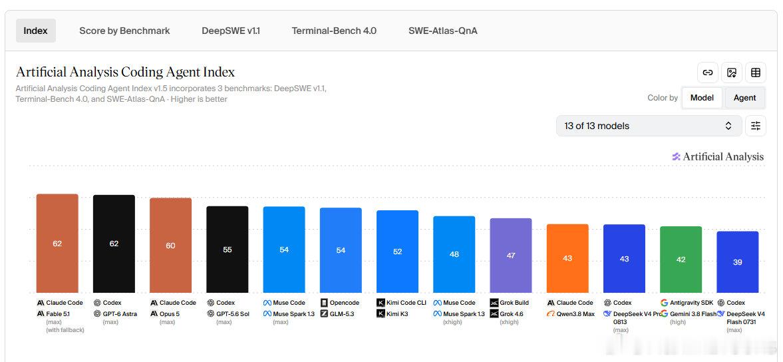This screenshot has width=783, height=362.
Task: Click the GLM-5.3 bar scoring 54
Action: click(x=341, y=250)
